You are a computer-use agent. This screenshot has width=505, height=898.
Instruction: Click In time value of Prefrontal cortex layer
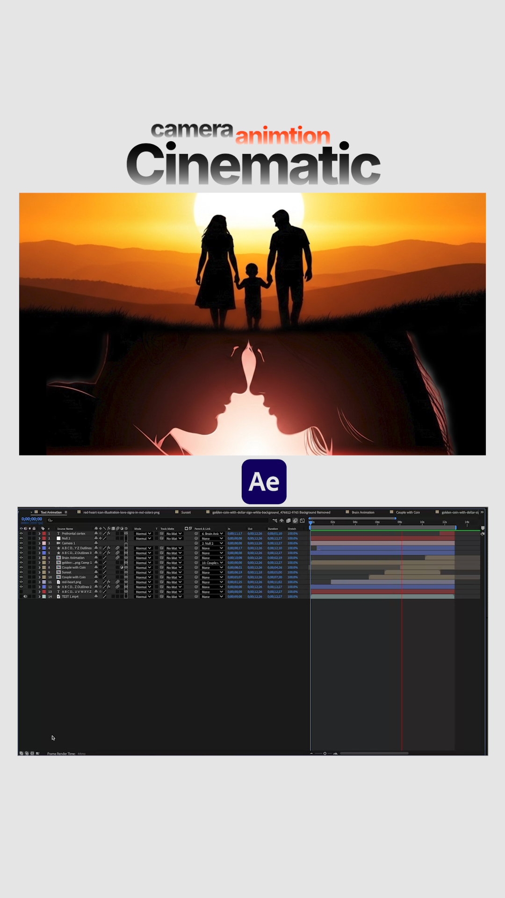pyautogui.click(x=235, y=534)
